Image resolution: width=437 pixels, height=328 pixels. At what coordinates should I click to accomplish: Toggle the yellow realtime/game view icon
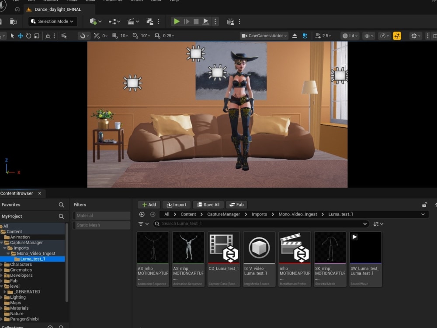(397, 36)
